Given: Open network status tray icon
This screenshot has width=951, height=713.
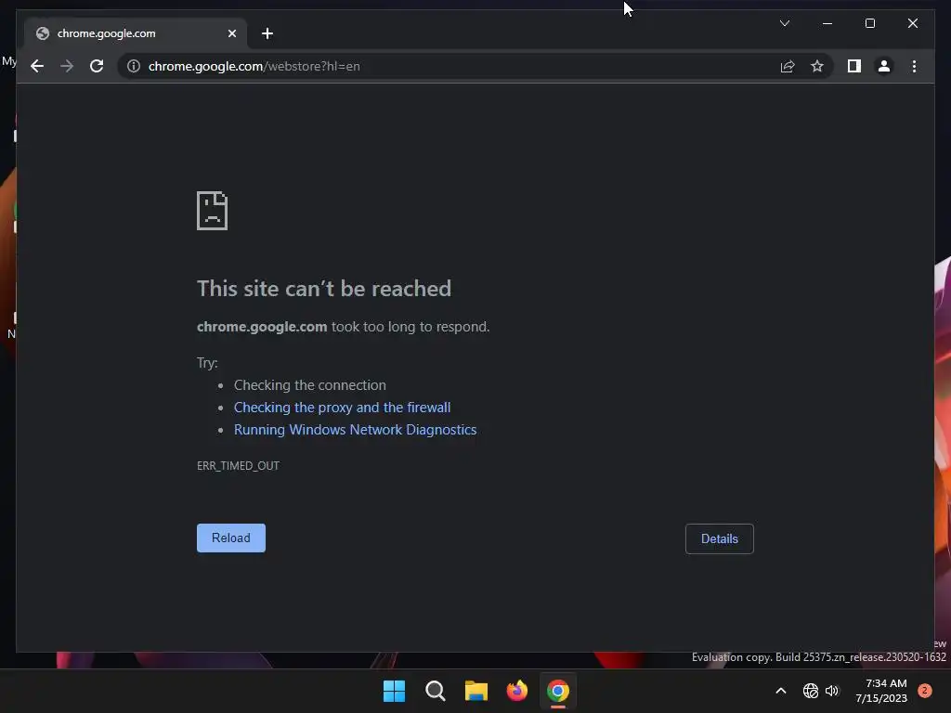Looking at the screenshot, I should [810, 691].
